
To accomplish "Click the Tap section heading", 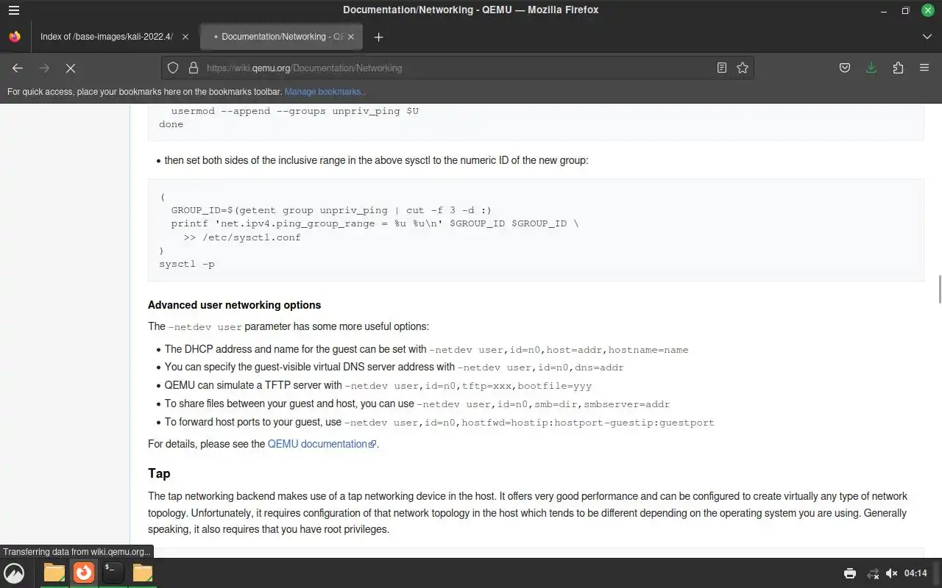I will point(159,473).
